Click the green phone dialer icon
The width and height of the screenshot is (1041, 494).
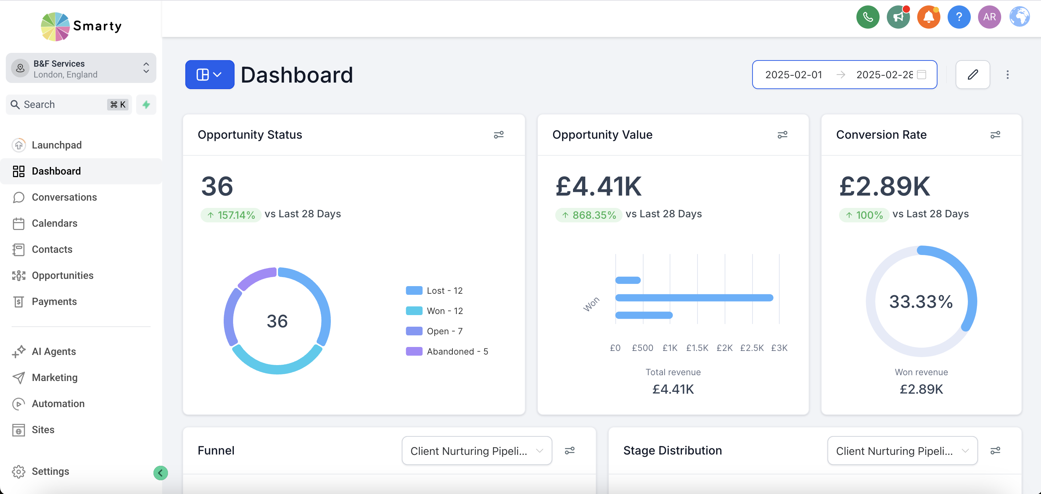pos(867,17)
